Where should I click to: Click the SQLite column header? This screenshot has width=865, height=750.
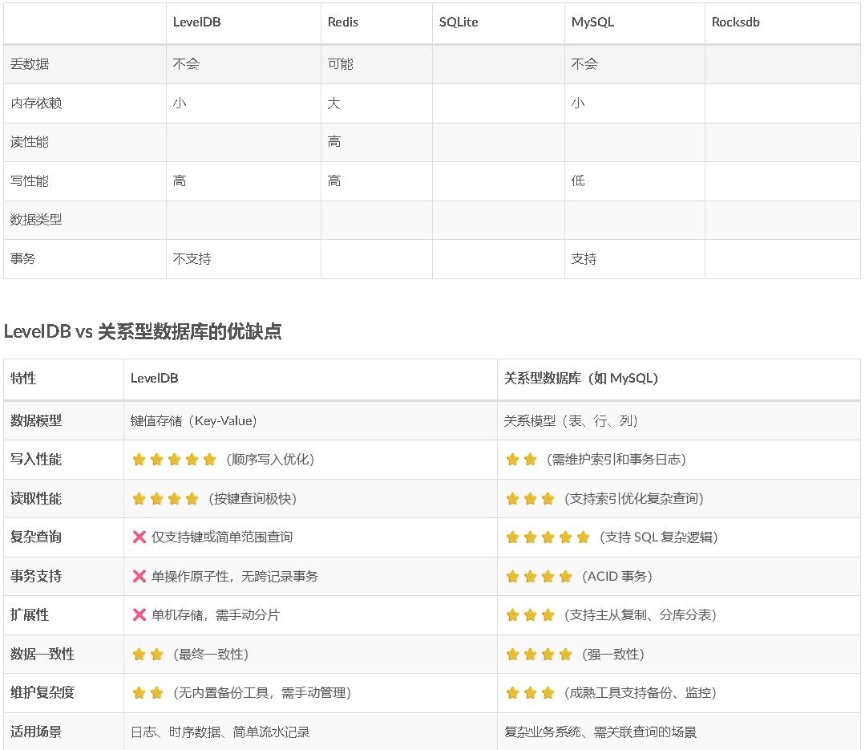[x=459, y=22]
